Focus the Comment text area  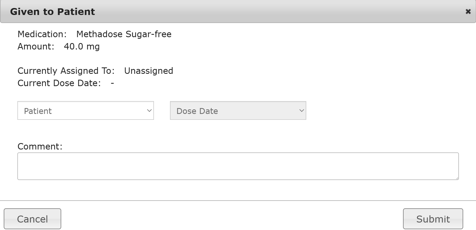coord(238,166)
